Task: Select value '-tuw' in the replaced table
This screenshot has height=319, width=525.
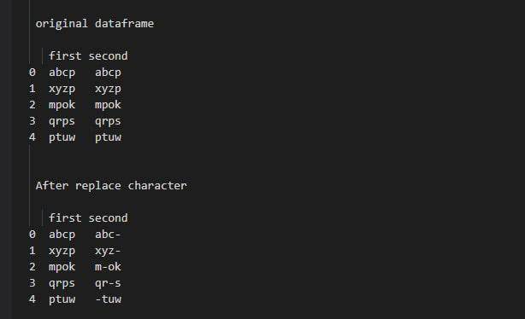Action: pos(108,299)
